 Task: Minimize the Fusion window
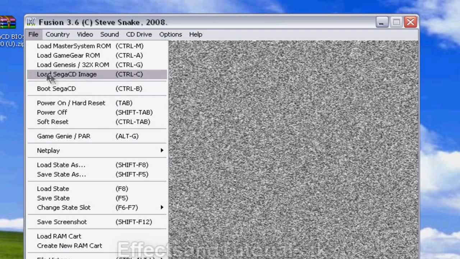click(x=381, y=22)
